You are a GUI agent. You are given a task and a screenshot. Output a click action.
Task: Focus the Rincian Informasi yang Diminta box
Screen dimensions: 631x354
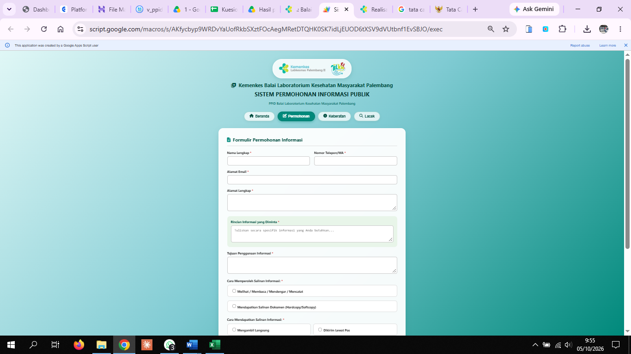pos(312,234)
